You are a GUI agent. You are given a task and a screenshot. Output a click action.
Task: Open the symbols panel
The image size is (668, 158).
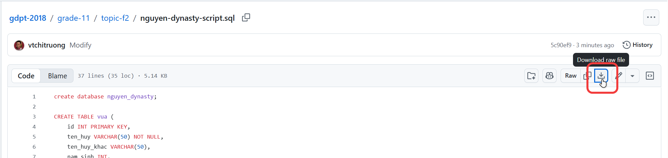tap(650, 76)
